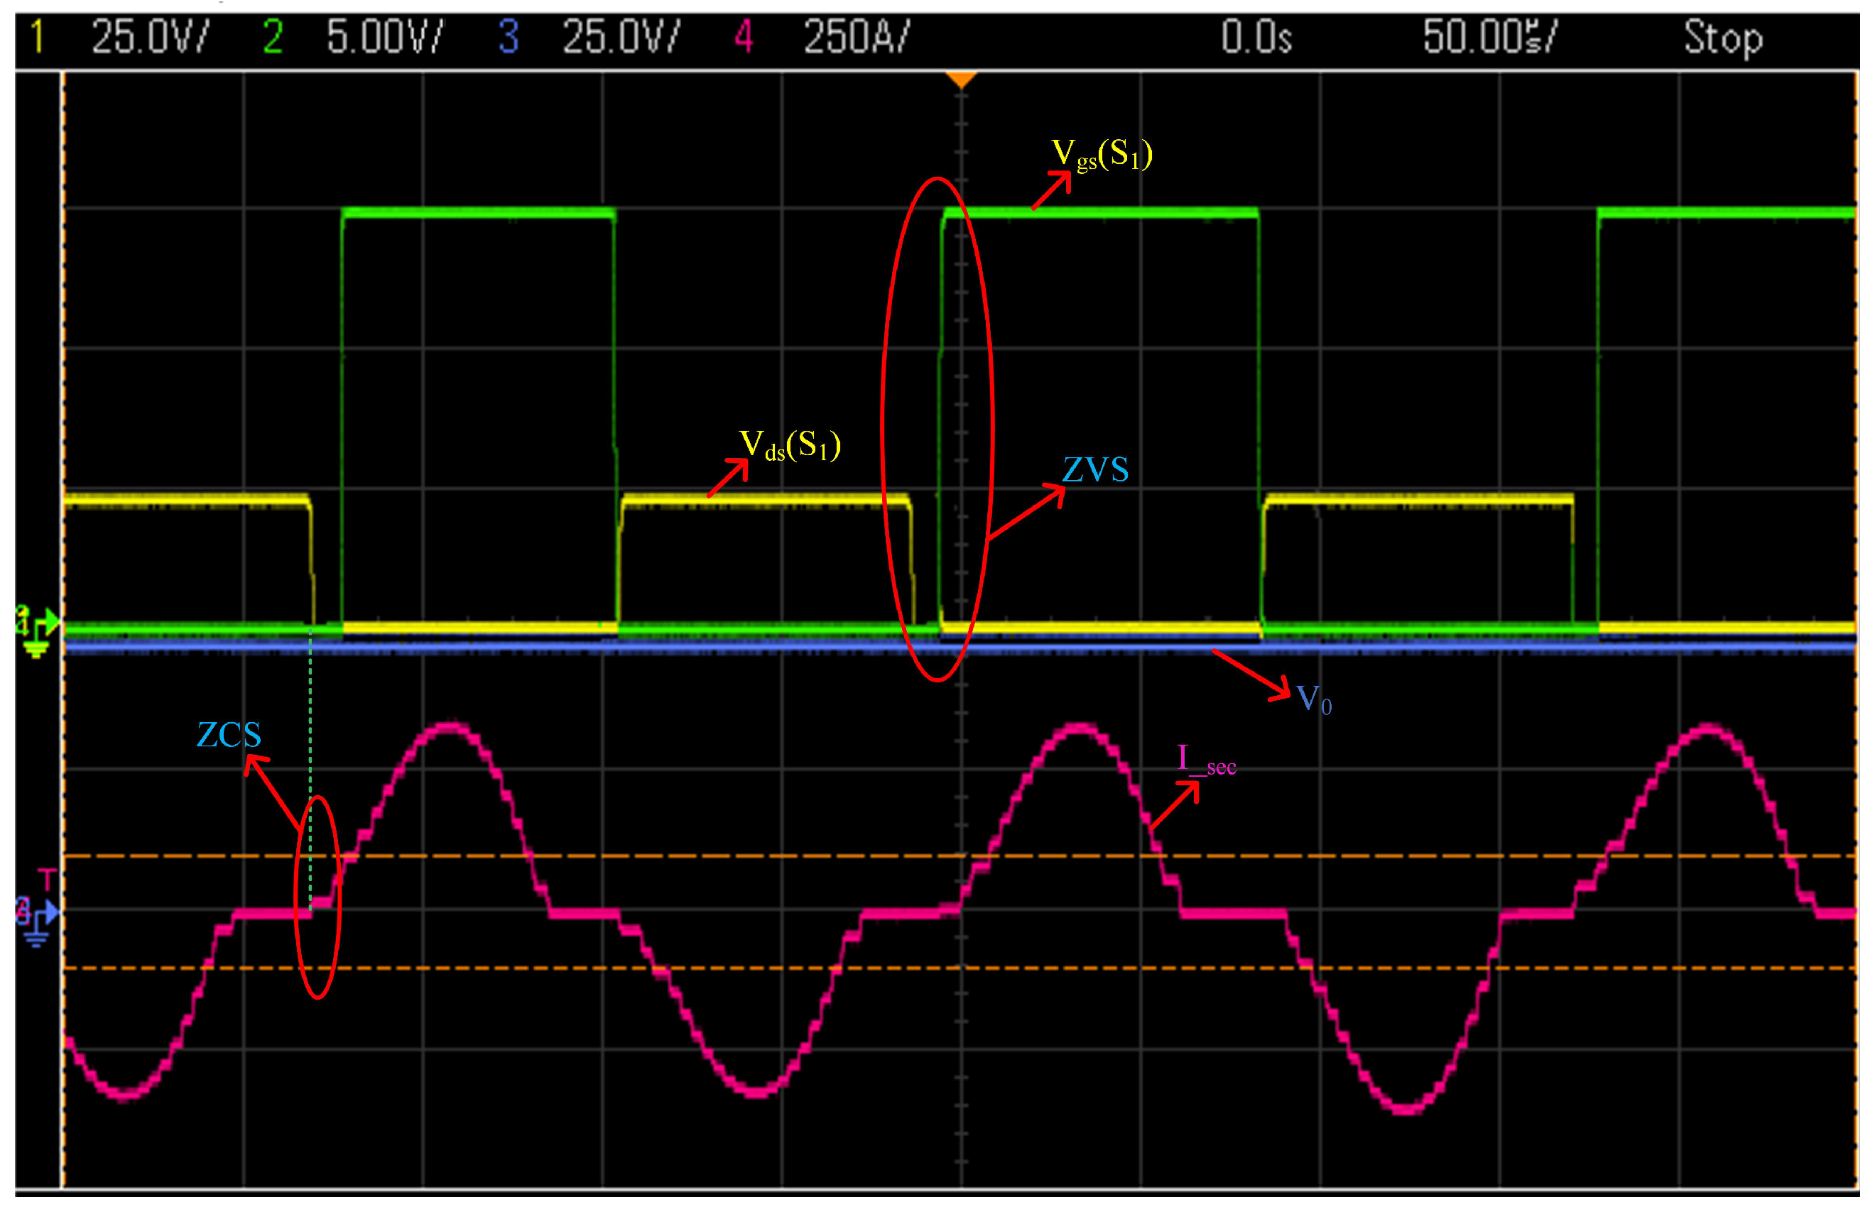Click the 50.00 µs/ timebase readout
Viewport: 1875px width, 1212px height.
[1489, 37]
